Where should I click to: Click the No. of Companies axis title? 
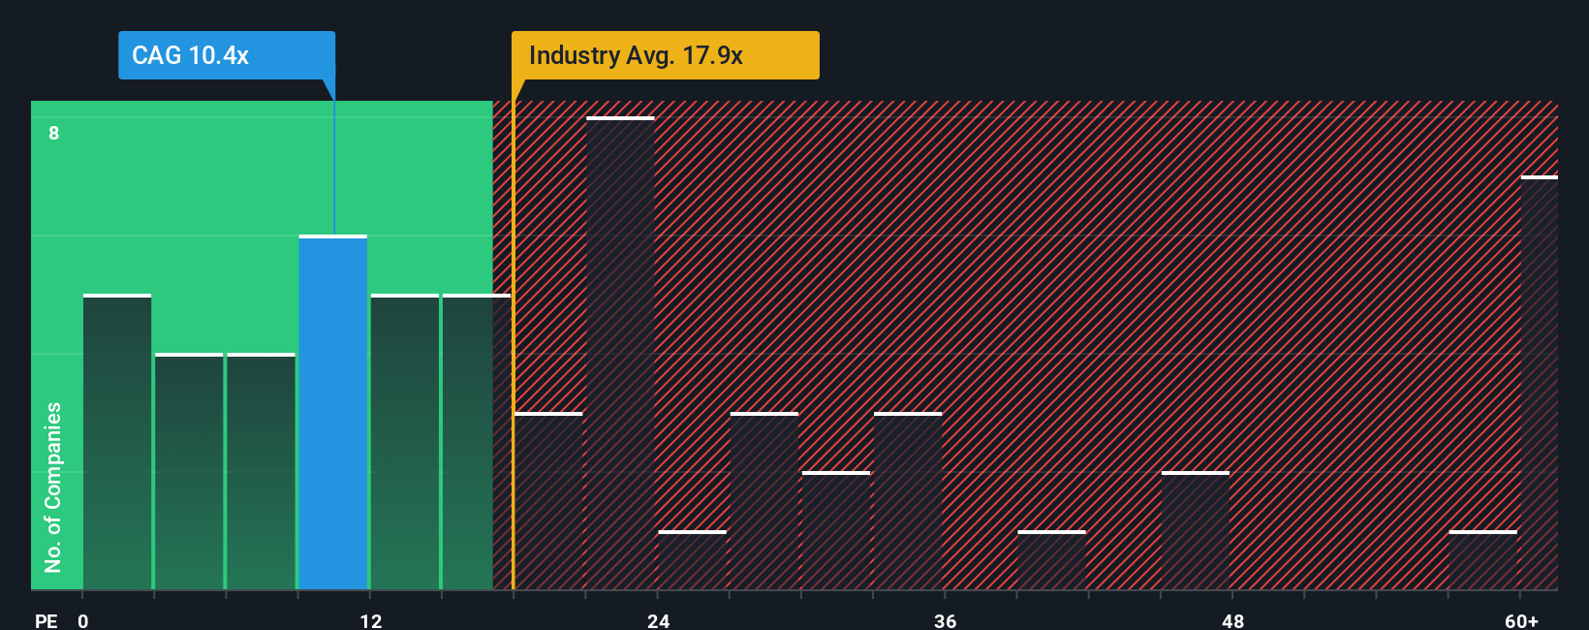(53, 488)
